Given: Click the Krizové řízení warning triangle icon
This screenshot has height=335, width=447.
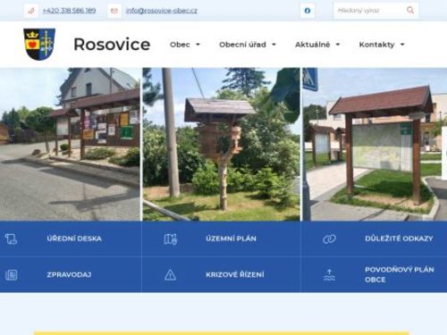Looking at the screenshot, I should [170, 275].
